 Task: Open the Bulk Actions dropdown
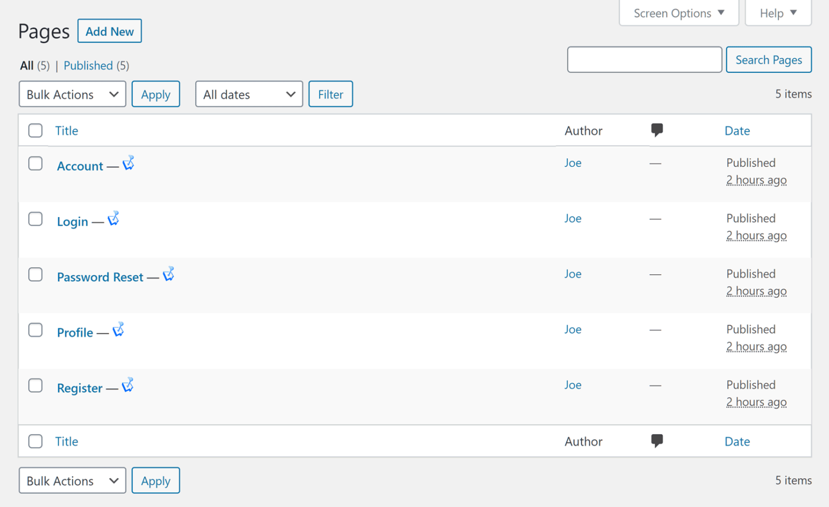pyautogui.click(x=72, y=94)
